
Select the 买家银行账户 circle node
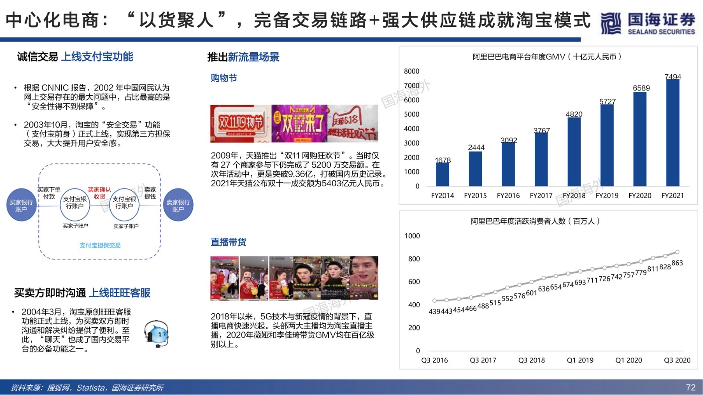[x=21, y=205]
